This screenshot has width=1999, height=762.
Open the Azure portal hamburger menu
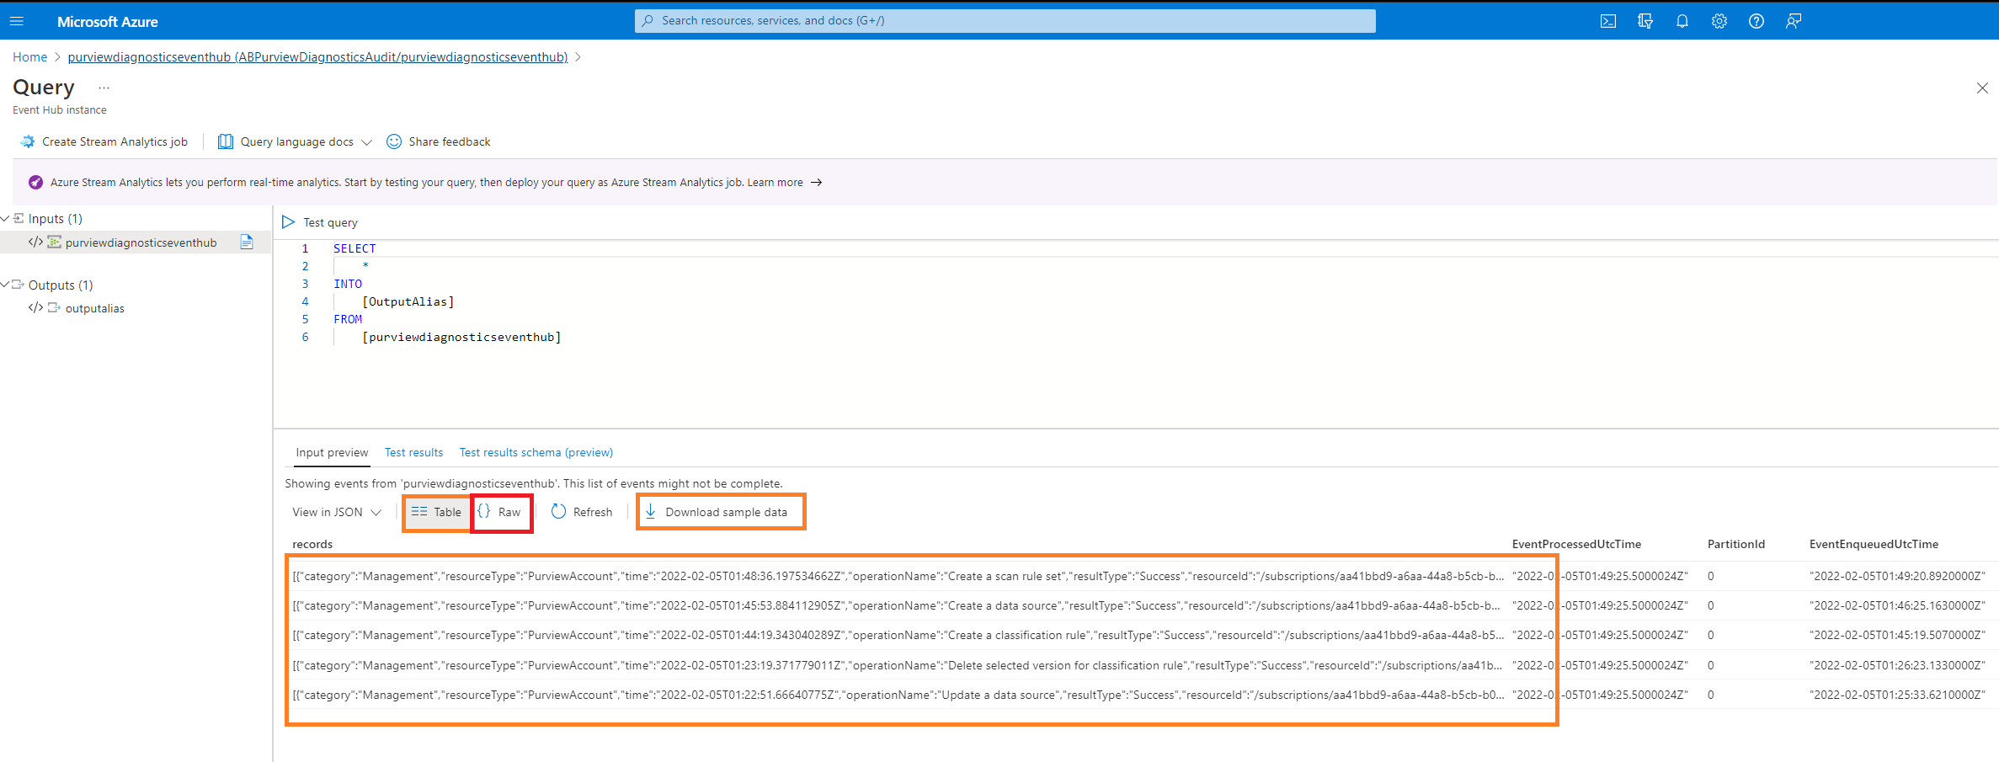[x=17, y=21]
